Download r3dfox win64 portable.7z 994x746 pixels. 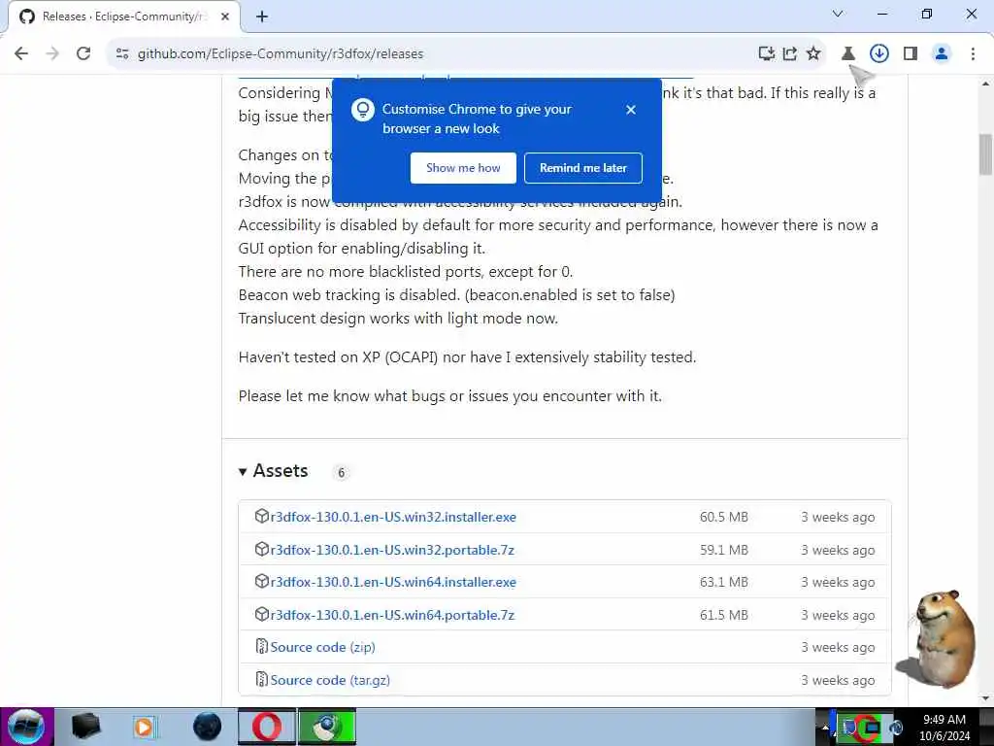[x=392, y=615]
